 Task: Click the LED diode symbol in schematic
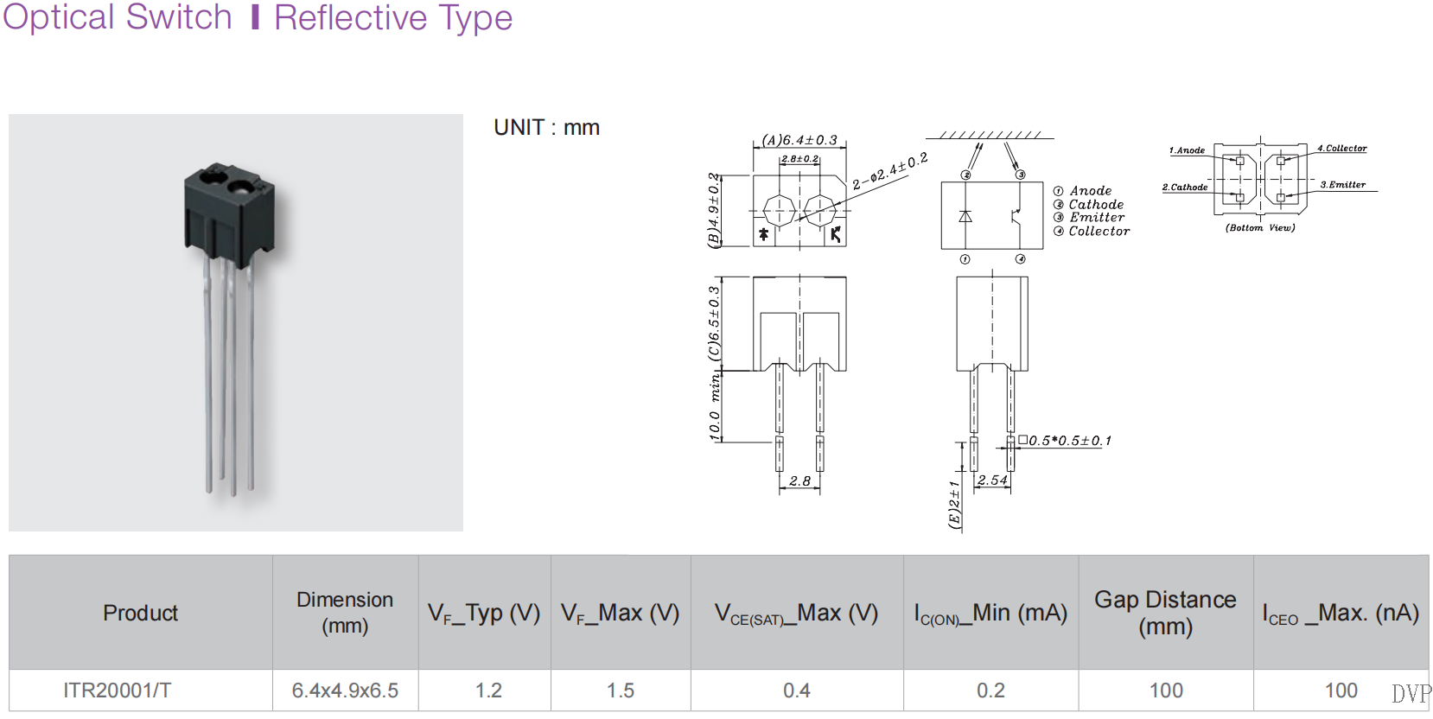965,216
